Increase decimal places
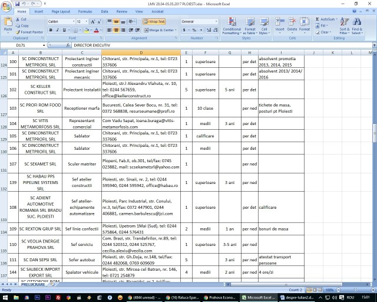 point(209,30)
